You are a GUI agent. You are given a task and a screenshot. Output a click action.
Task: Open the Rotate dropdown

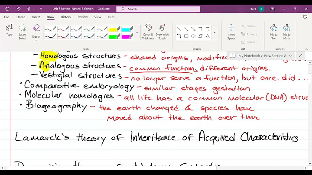pos(249,42)
